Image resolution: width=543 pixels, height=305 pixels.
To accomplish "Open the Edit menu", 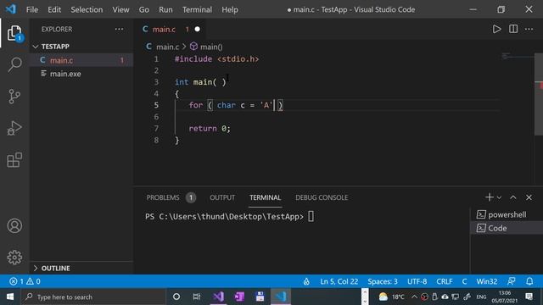I will (x=54, y=9).
